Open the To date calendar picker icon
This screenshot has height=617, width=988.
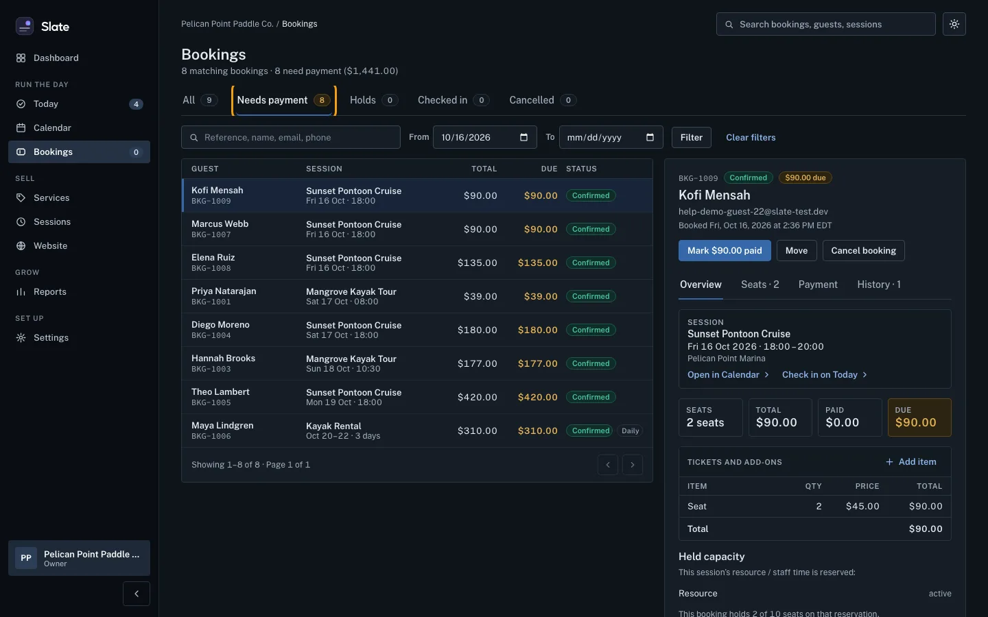650,137
